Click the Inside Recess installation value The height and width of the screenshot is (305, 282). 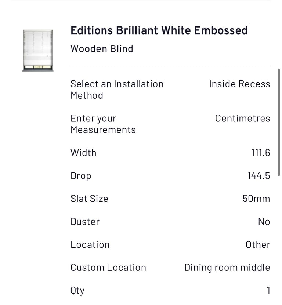click(x=239, y=84)
